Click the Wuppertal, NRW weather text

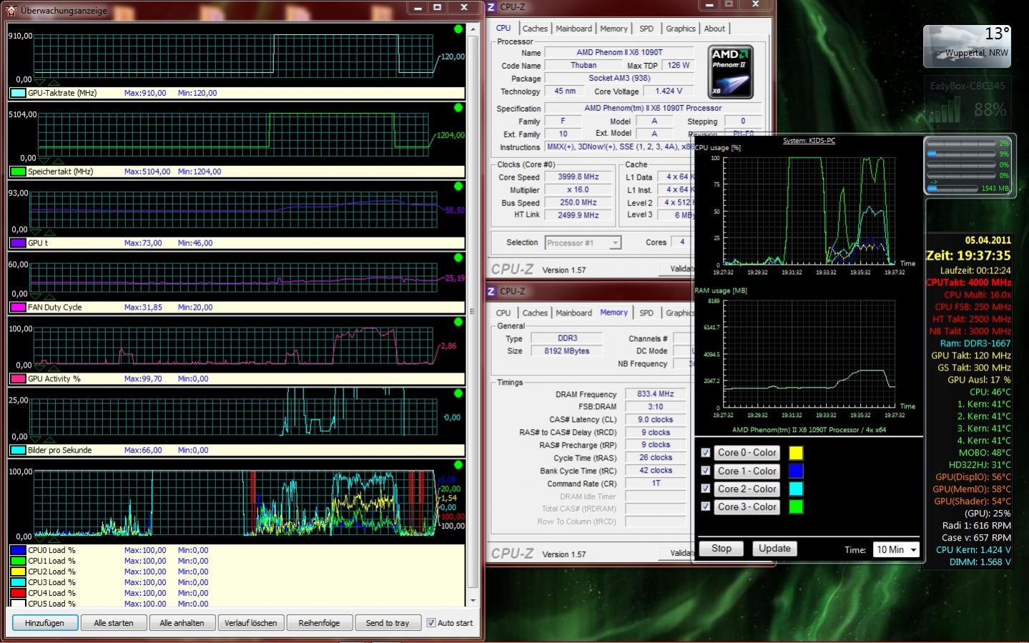[x=976, y=53]
